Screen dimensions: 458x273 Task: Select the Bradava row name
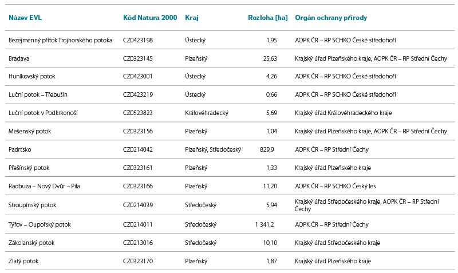[19, 58]
